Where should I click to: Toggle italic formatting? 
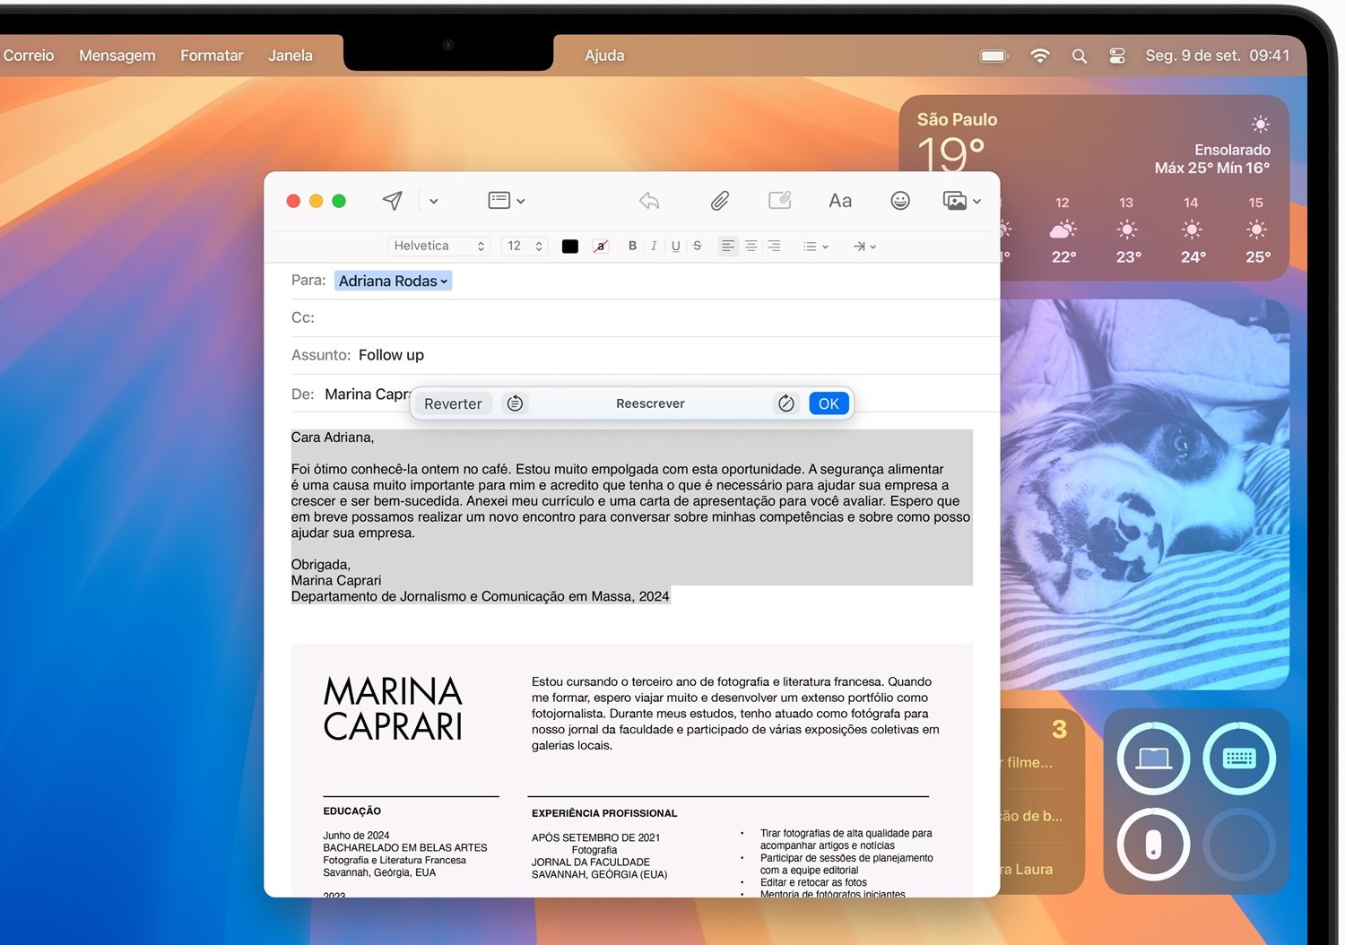click(654, 246)
